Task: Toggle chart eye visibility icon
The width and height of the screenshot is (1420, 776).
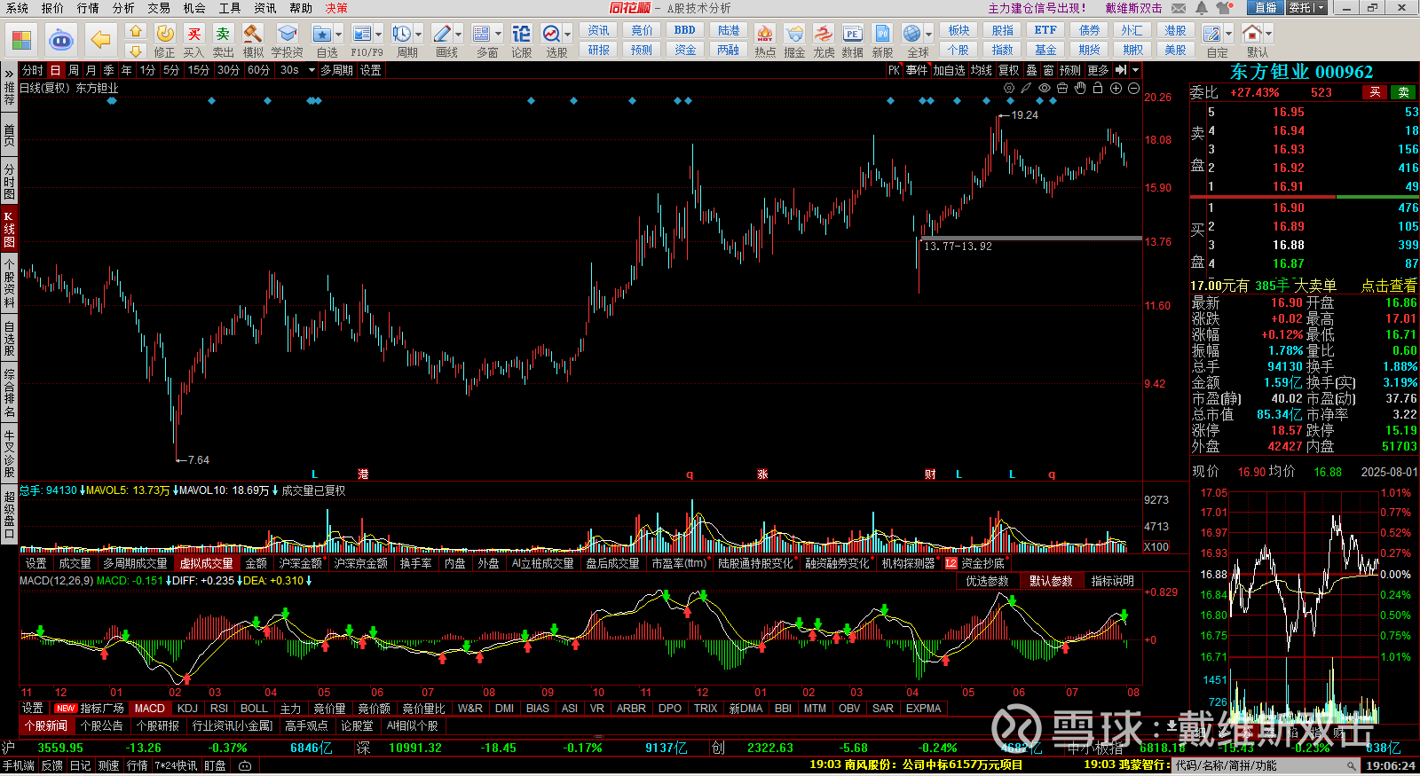Action: (1045, 88)
